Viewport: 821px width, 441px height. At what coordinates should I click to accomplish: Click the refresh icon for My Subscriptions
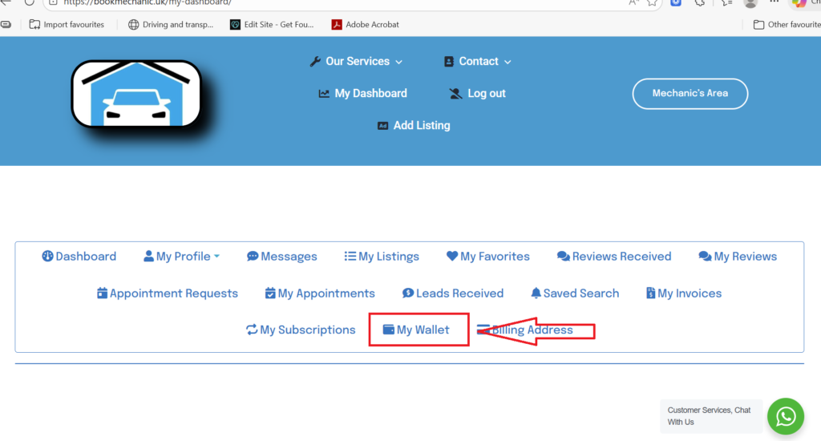[252, 330]
